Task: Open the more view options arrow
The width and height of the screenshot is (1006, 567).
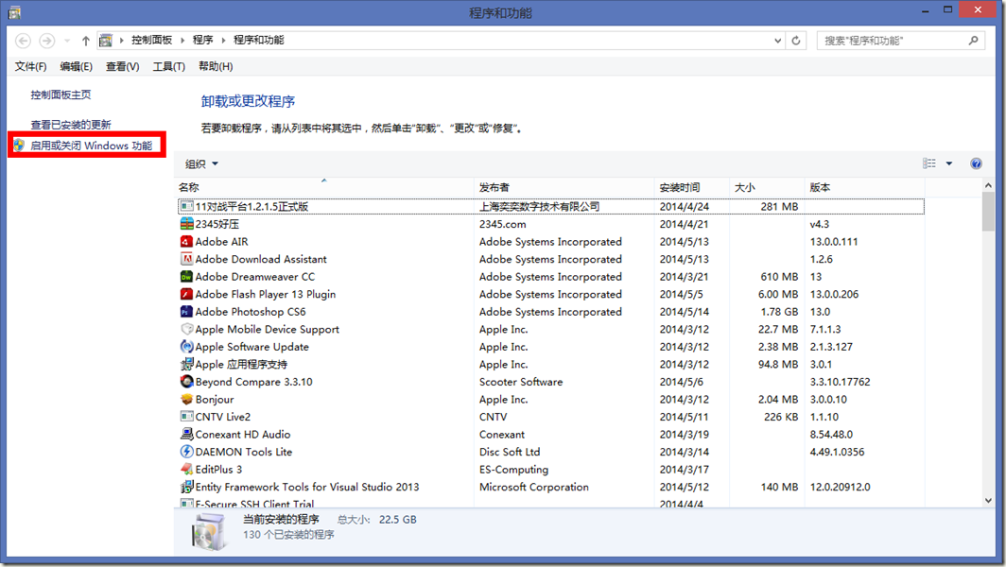Action: click(x=949, y=163)
